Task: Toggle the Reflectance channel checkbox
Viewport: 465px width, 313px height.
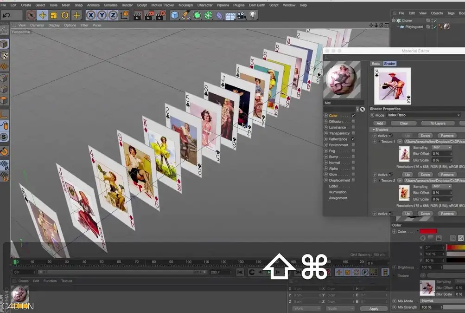Action: pos(353,139)
